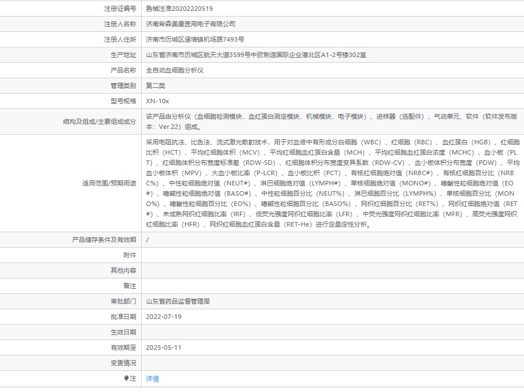Click management category value 第二类
The image size is (524, 392).
pyautogui.click(x=155, y=86)
